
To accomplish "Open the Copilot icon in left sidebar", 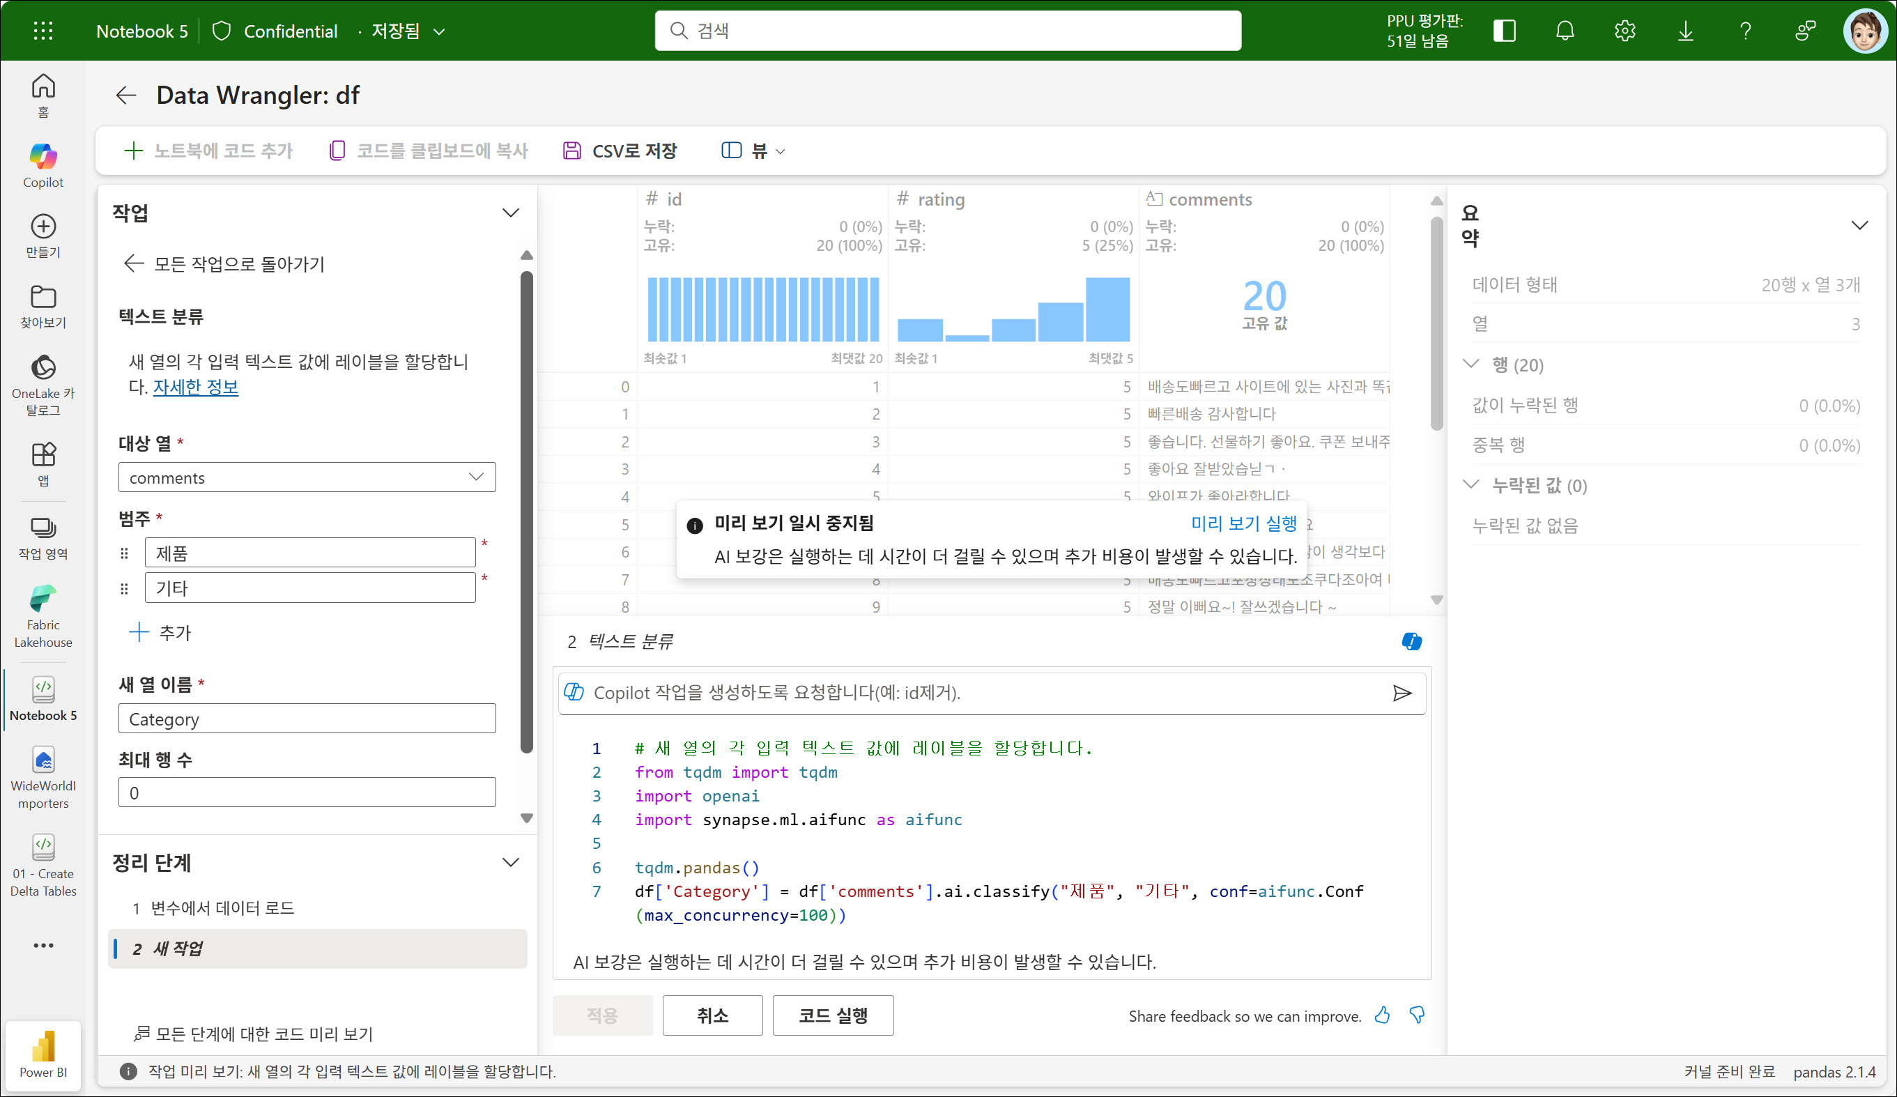I will pos(43,157).
